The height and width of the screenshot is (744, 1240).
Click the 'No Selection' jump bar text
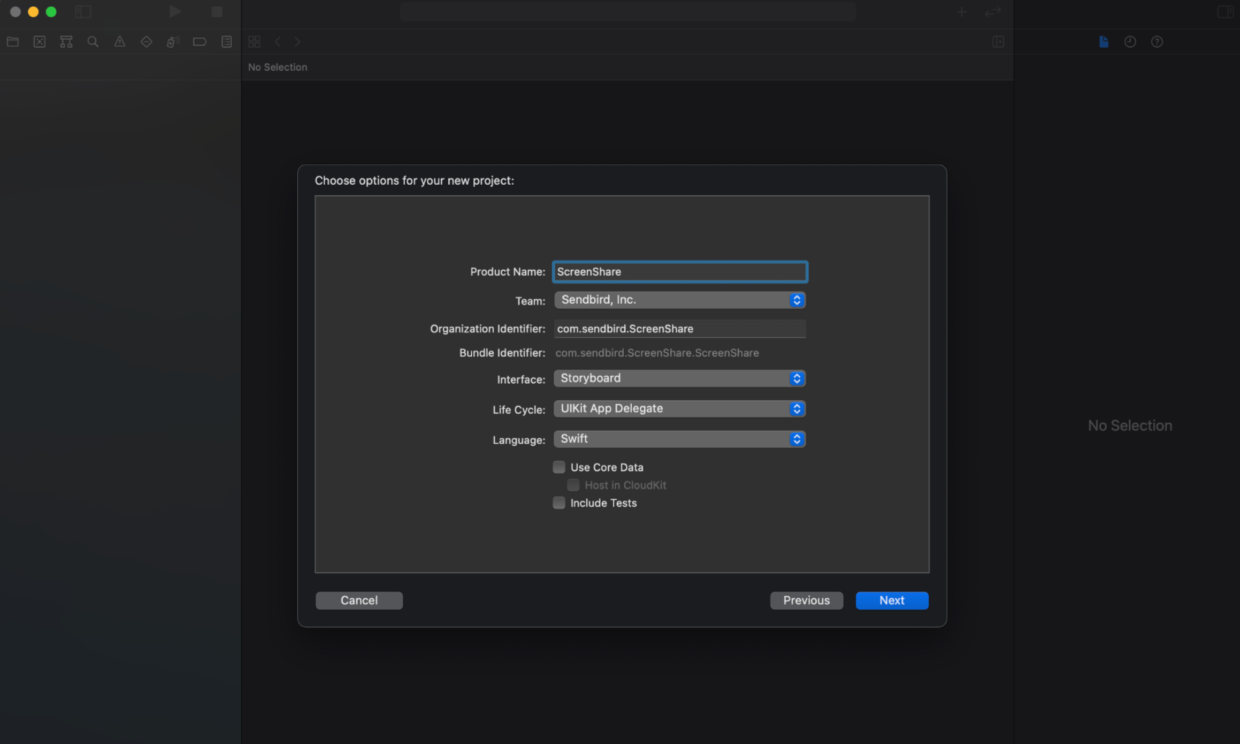[278, 67]
